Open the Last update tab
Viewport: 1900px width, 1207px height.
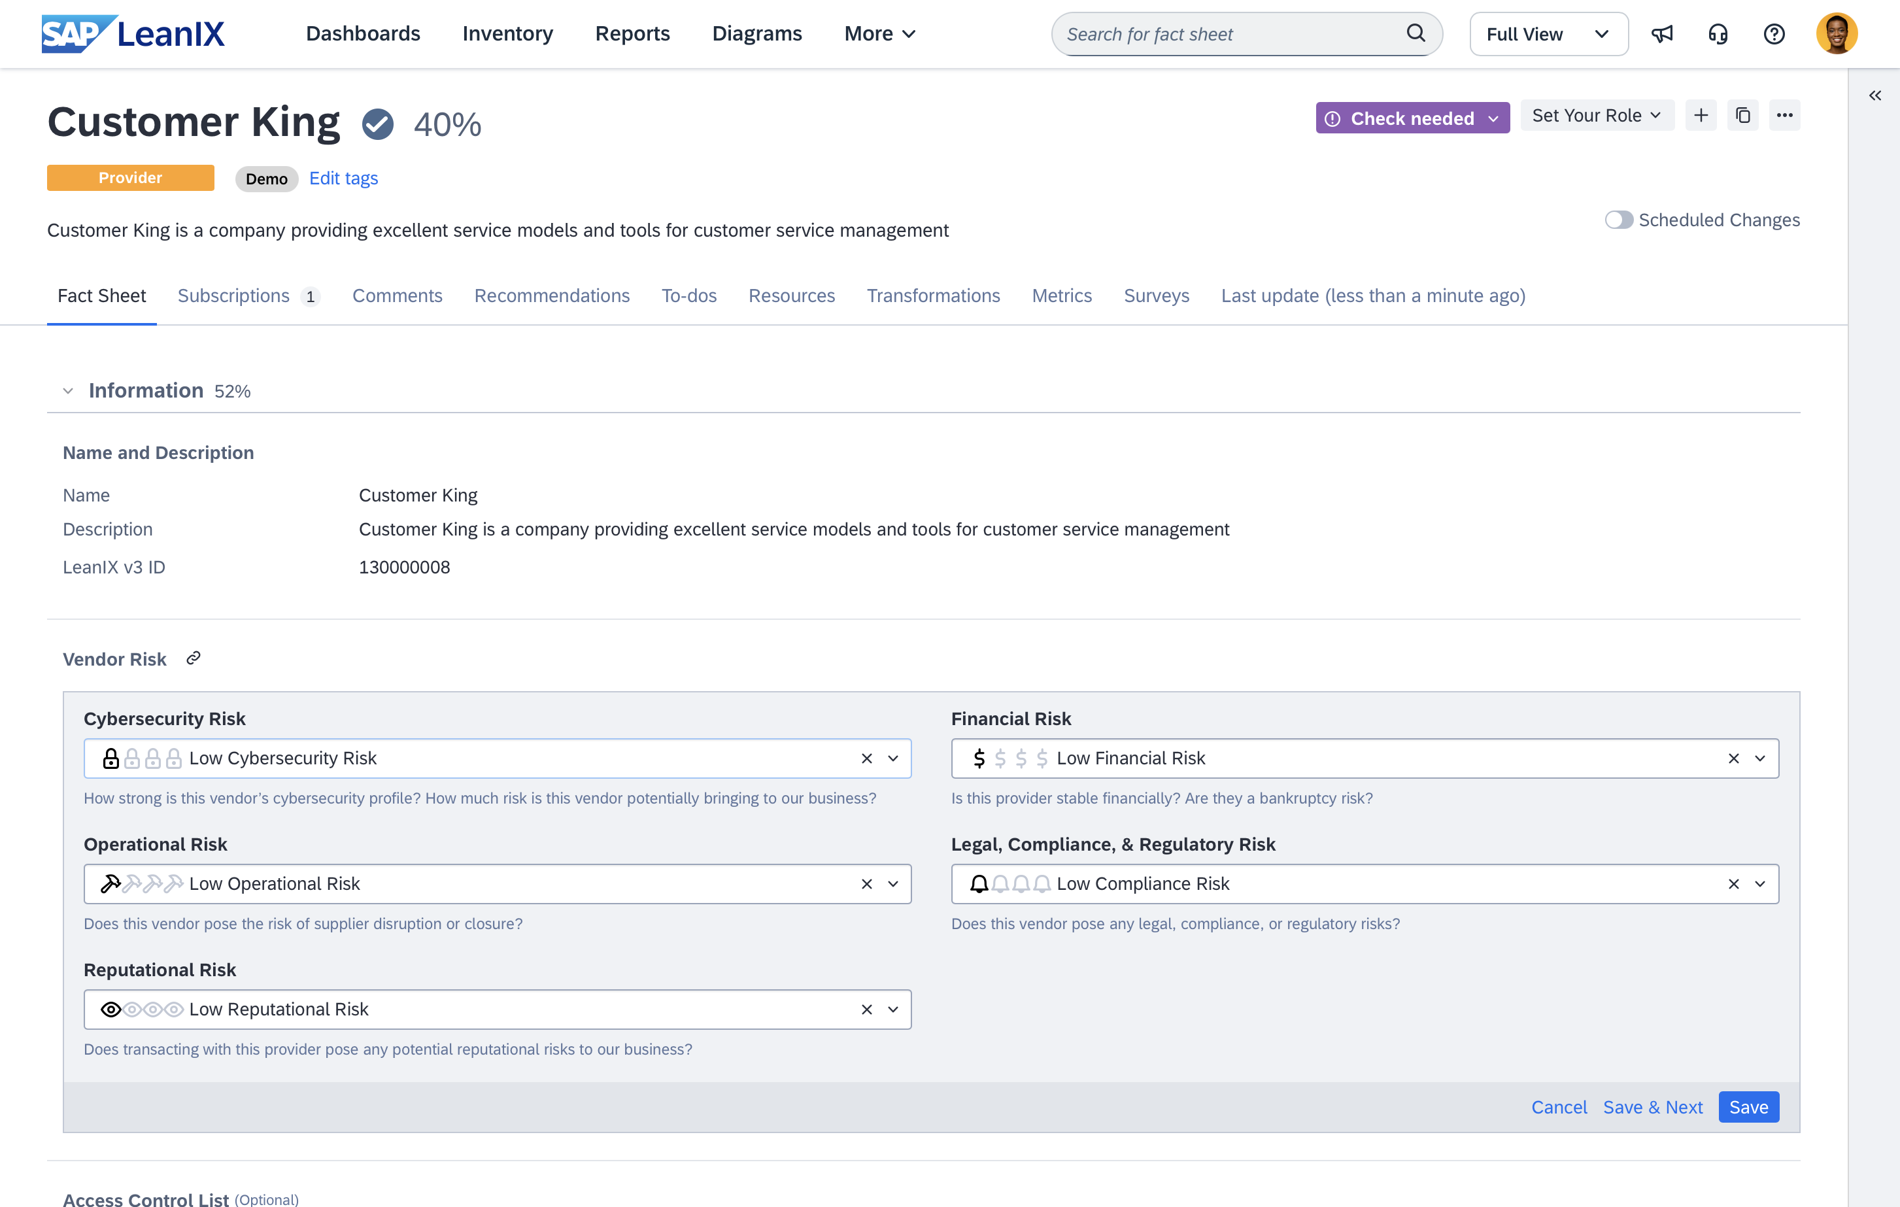point(1373,296)
